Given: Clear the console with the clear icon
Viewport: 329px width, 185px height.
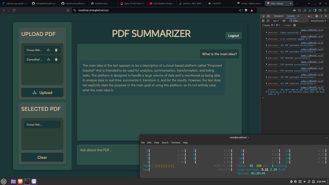Looking at the screenshot, I should (268, 21).
